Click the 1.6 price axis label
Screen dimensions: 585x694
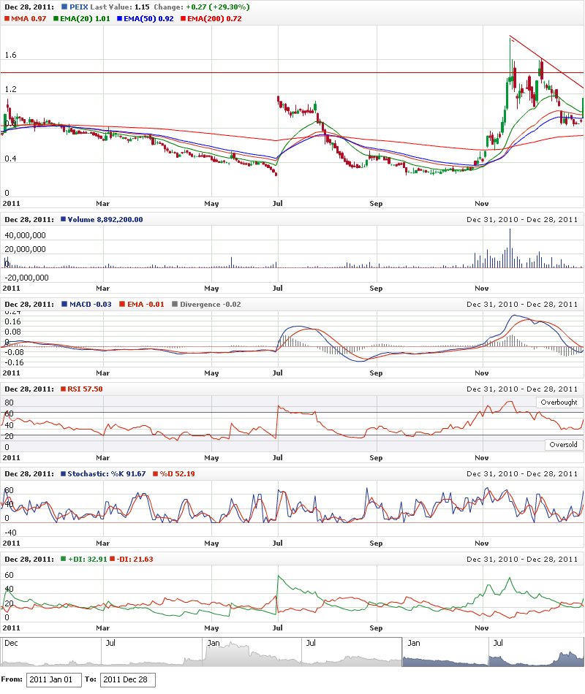tap(11, 55)
